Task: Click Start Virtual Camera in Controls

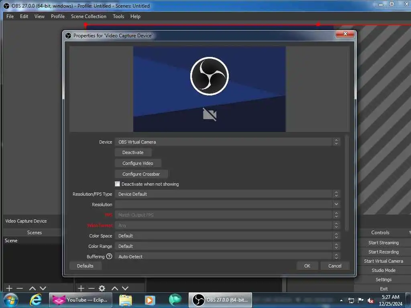Action: point(383,261)
